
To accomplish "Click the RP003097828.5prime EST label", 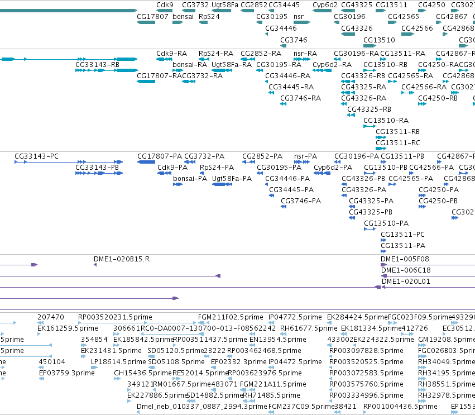I will (366, 351).
